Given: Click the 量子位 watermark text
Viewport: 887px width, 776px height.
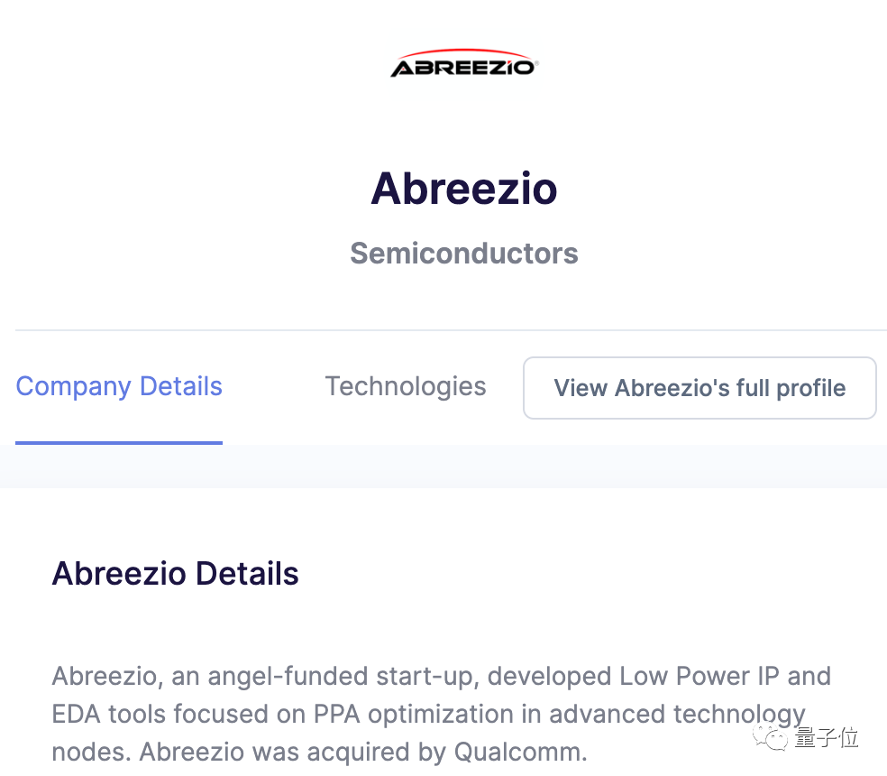Looking at the screenshot, I should coord(826,737).
